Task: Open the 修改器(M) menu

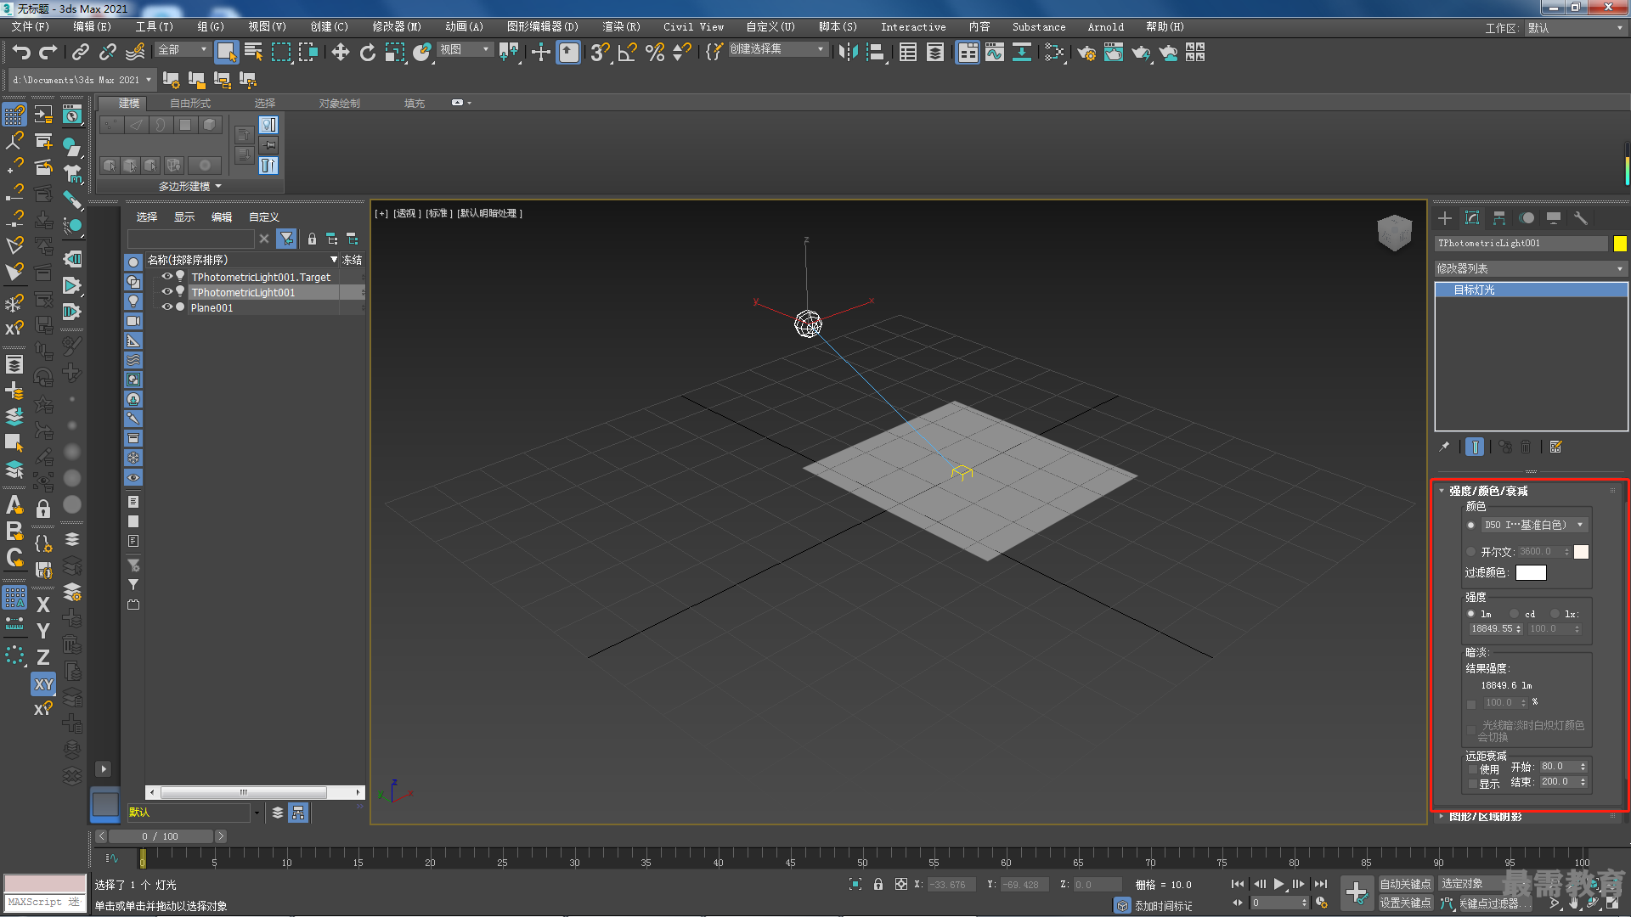Action: click(x=397, y=27)
